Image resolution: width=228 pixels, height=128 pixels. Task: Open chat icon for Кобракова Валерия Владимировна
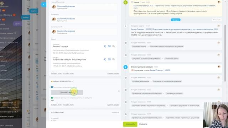(x=114, y=59)
